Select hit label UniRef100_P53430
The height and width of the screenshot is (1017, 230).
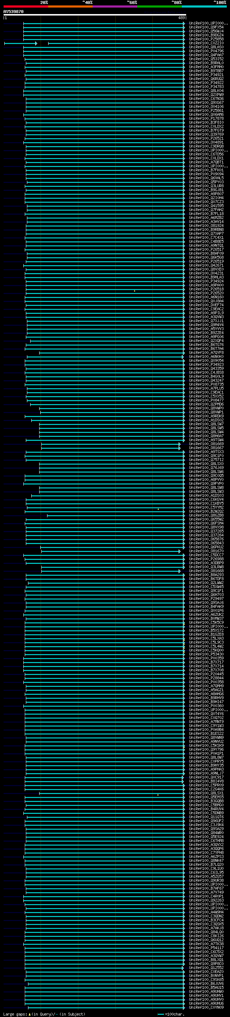pos(206,654)
